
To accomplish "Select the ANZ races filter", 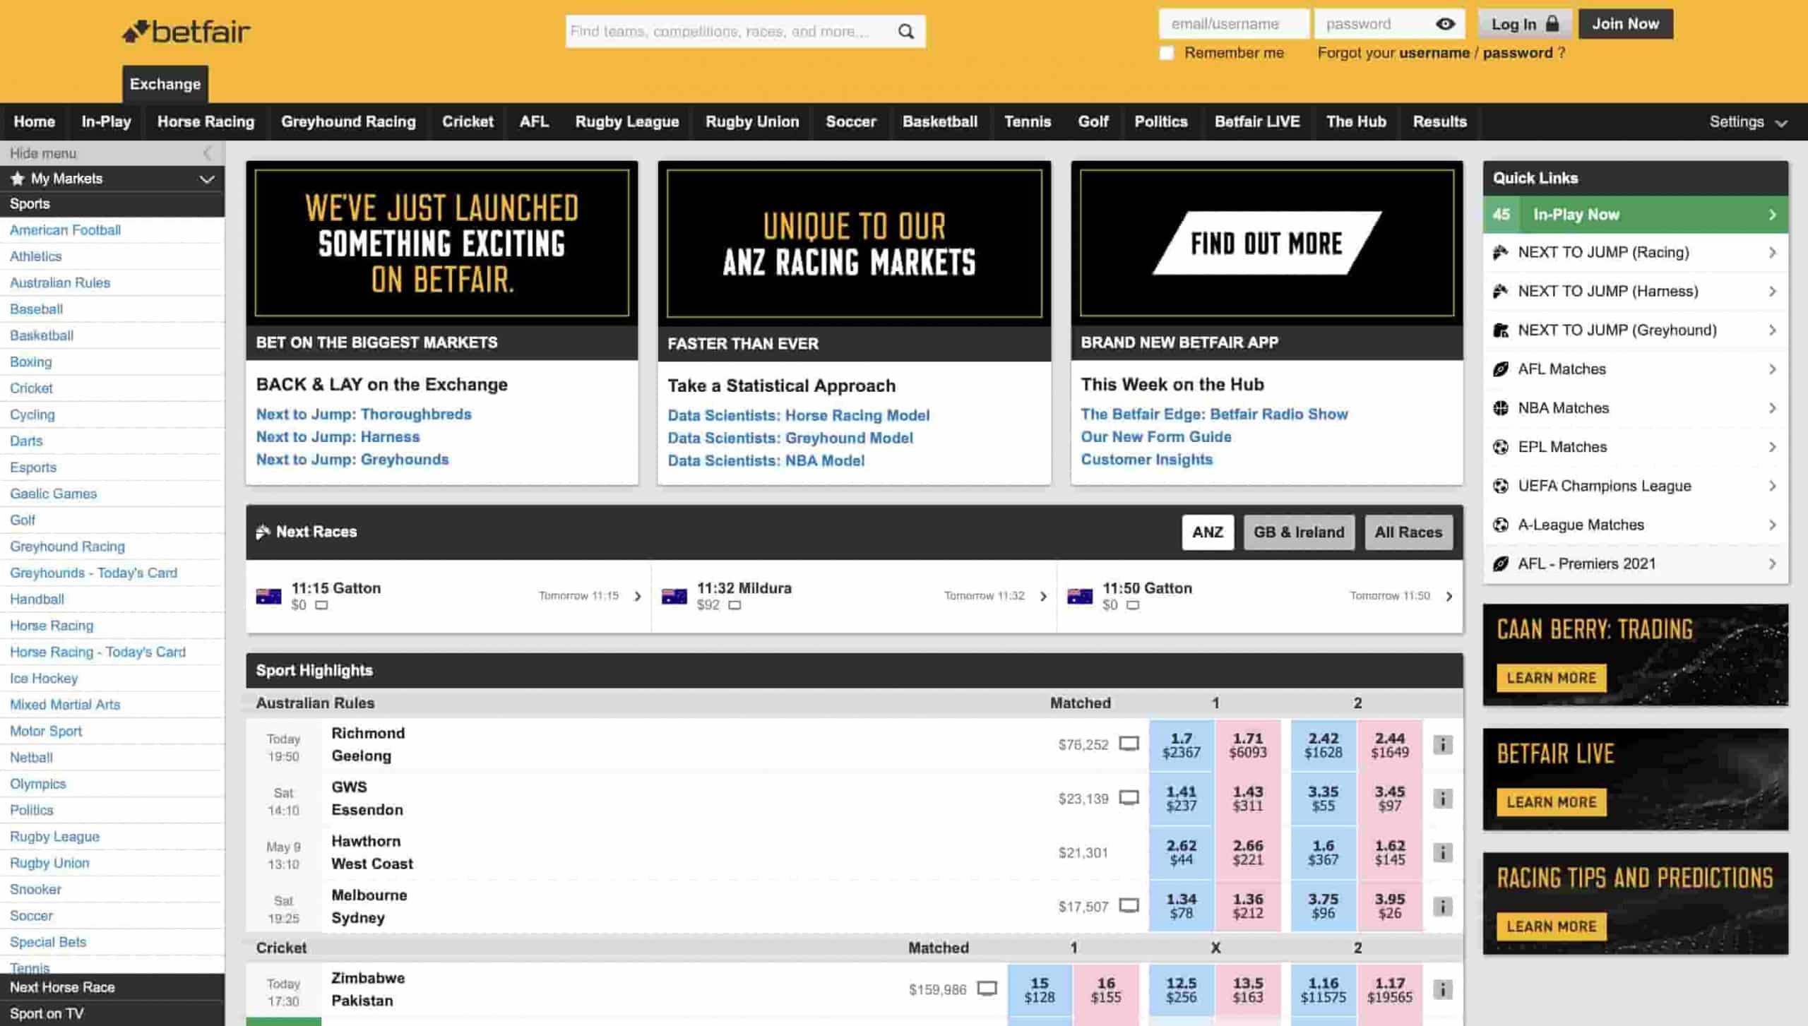I will coord(1208,532).
